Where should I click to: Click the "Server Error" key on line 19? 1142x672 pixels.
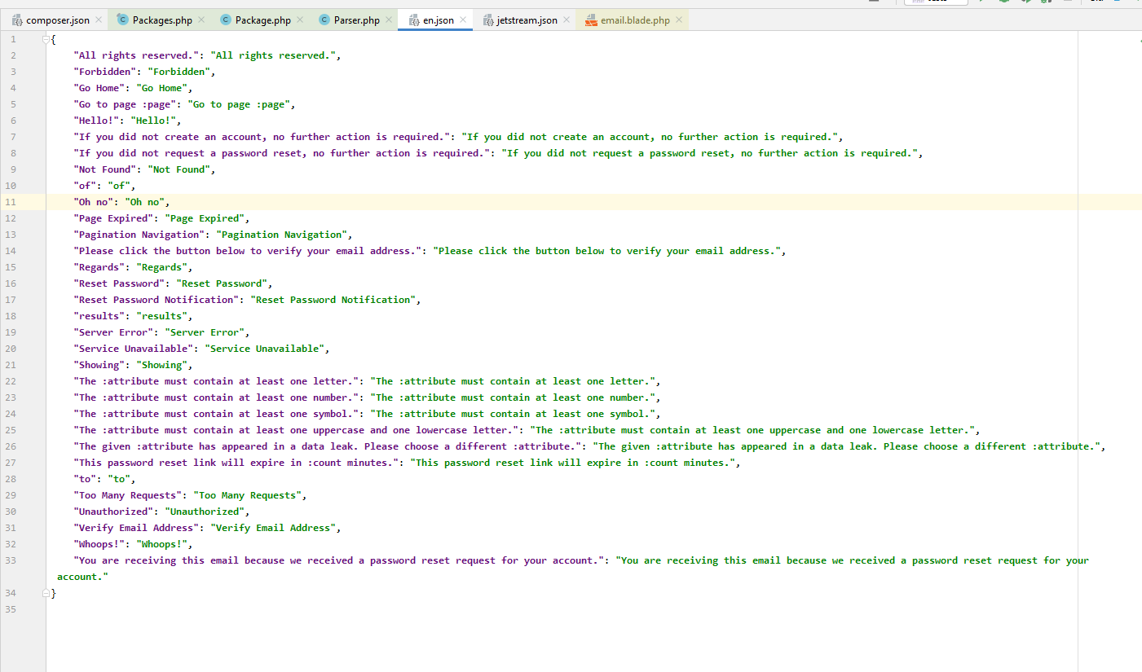(113, 332)
